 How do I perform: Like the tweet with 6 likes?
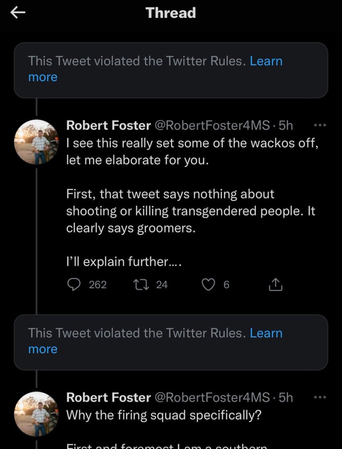click(209, 285)
